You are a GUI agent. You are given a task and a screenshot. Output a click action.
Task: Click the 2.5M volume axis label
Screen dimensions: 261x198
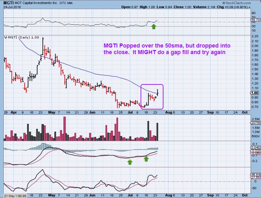click(256, 119)
